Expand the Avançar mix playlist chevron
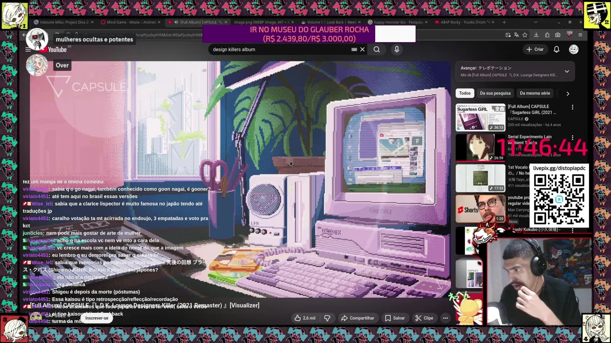The width and height of the screenshot is (611, 343). (567, 71)
